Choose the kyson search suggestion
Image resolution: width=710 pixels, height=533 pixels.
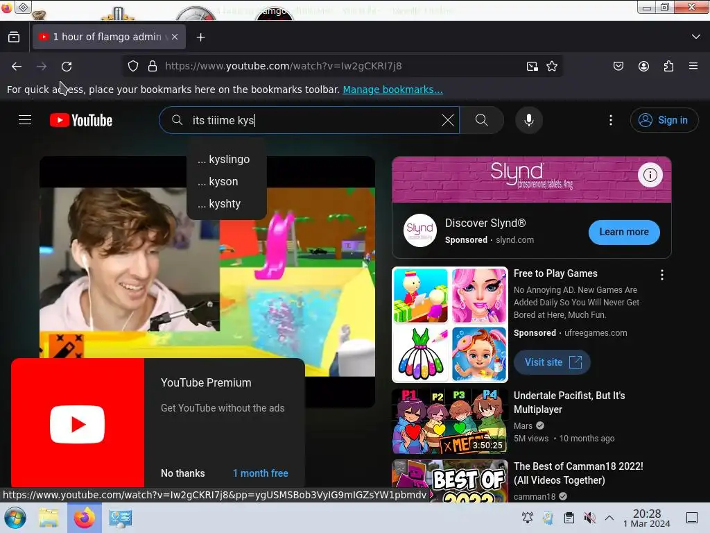(x=227, y=182)
